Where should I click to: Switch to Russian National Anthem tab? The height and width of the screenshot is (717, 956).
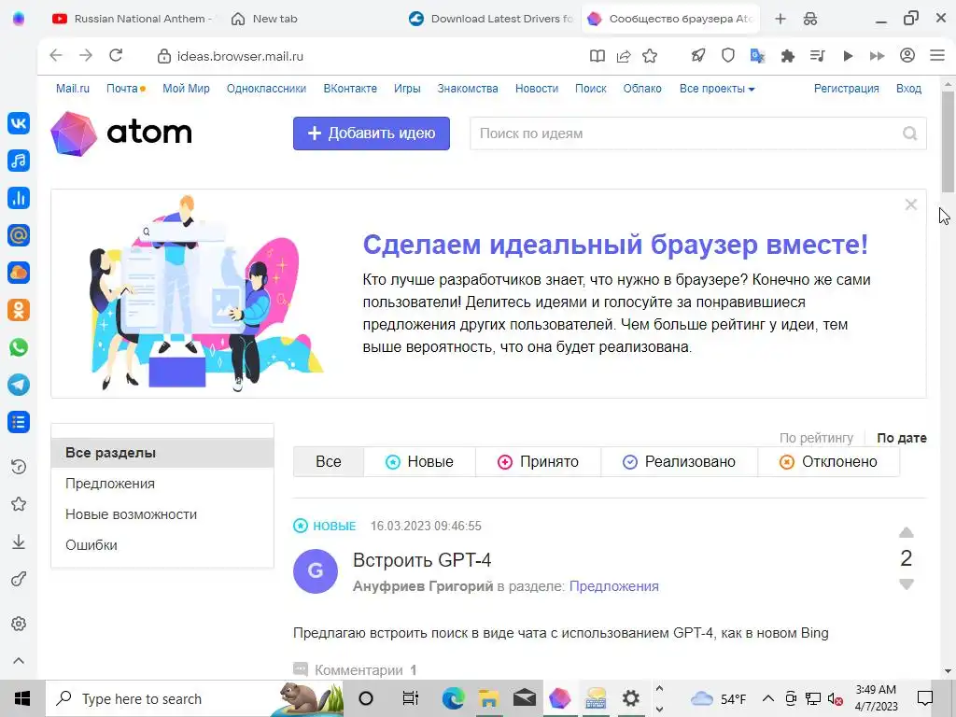(131, 19)
